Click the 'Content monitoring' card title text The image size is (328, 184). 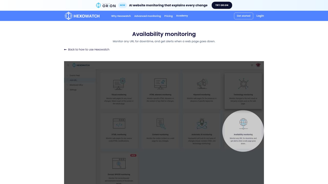(x=160, y=134)
